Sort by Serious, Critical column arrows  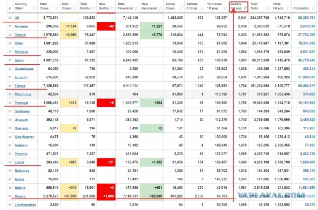[202, 8]
